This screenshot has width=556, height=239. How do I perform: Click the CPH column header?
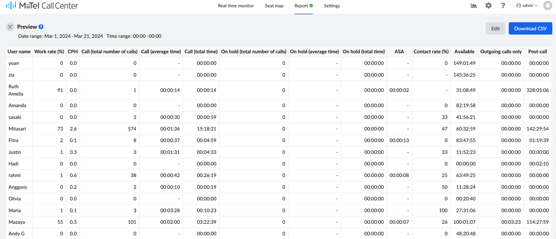[x=73, y=51]
